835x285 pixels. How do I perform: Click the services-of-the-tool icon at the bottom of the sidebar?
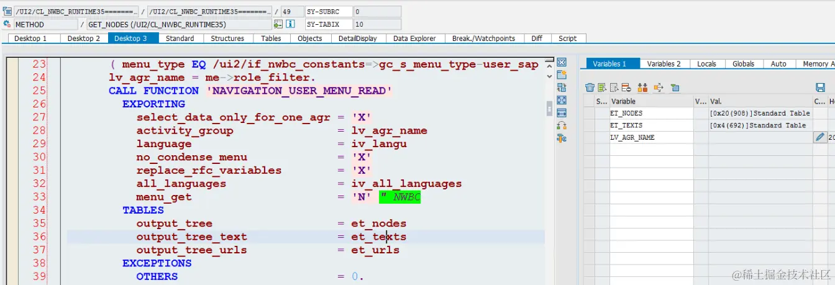click(562, 138)
